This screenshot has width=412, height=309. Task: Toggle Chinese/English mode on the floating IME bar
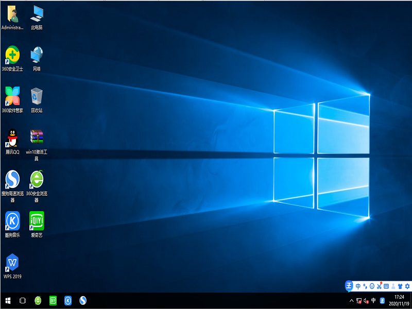click(358, 286)
